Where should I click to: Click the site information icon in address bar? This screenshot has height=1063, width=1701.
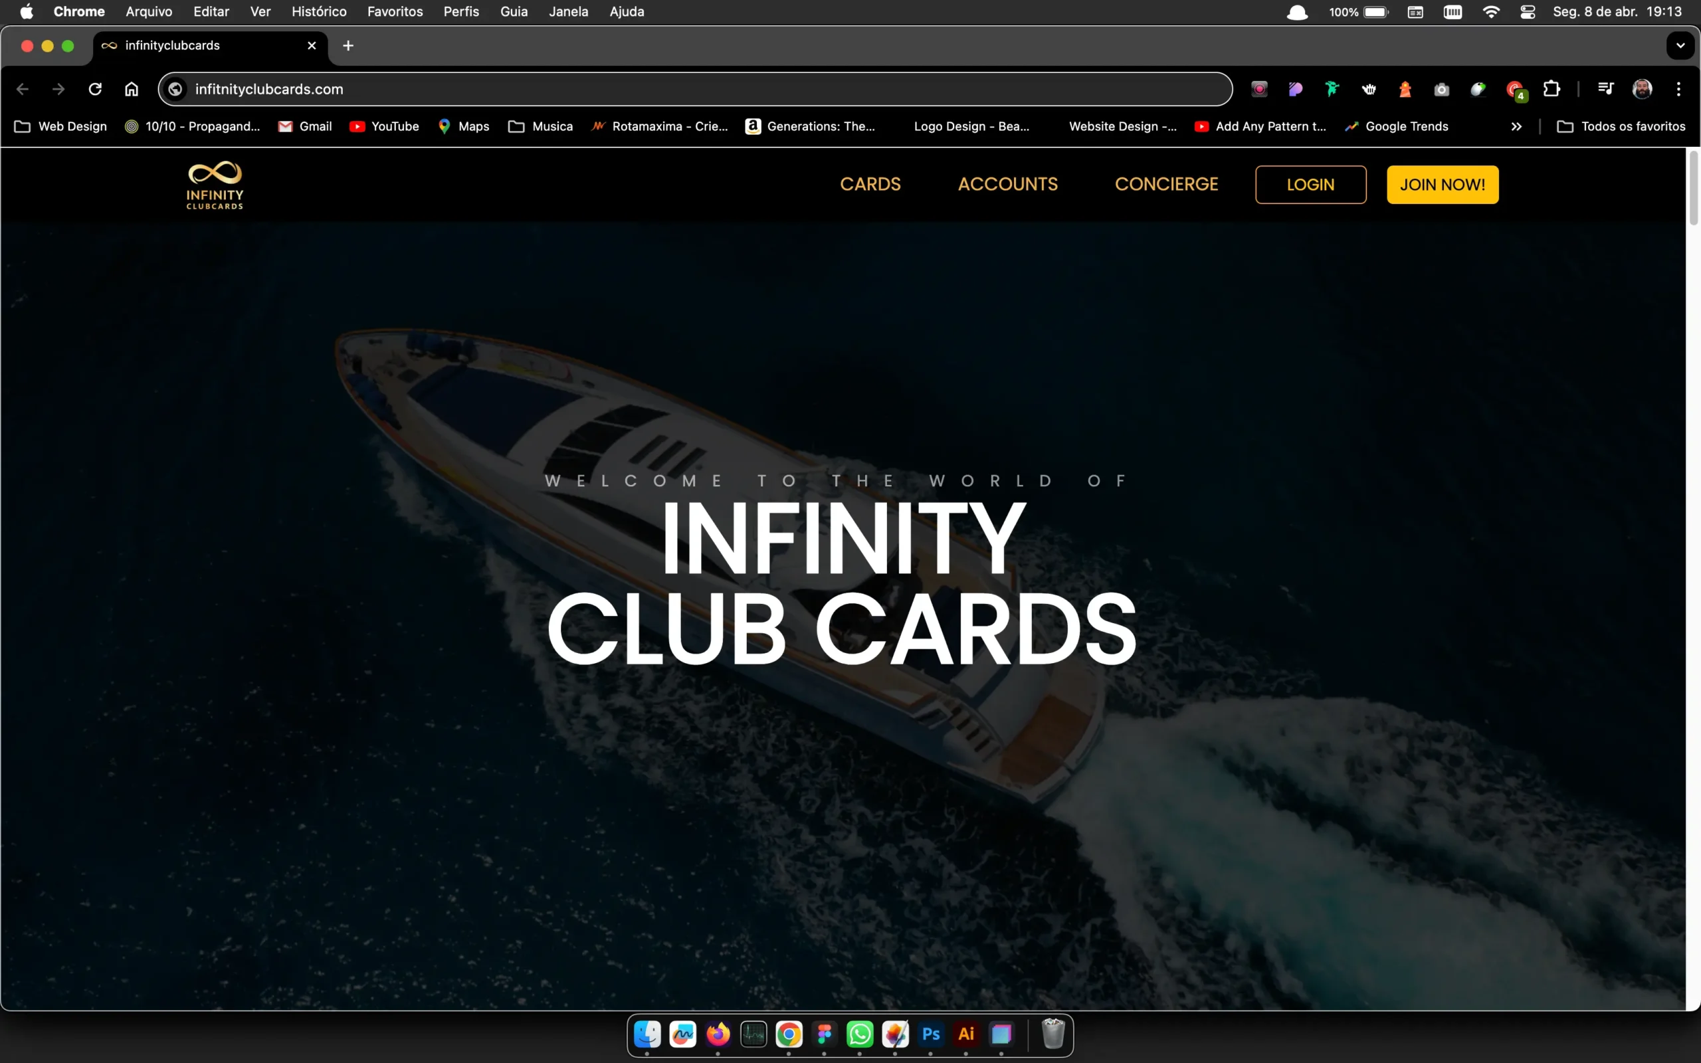175,89
